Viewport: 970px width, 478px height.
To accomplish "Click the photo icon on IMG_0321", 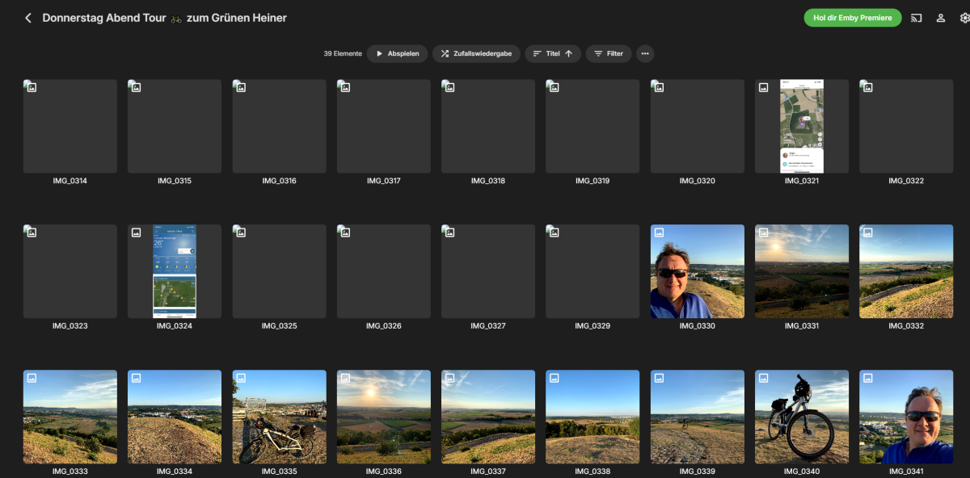I will coord(763,87).
